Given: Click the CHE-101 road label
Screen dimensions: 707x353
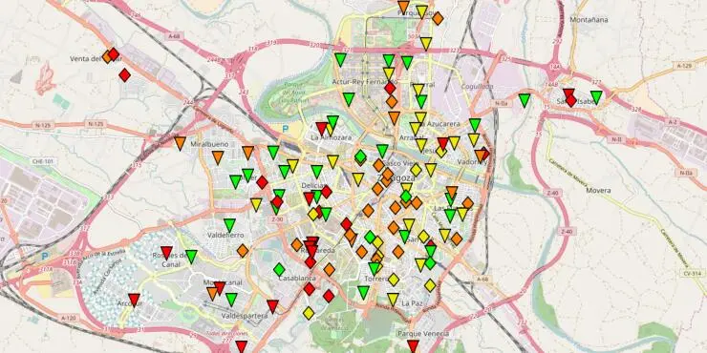Looking at the screenshot, I should point(42,160).
